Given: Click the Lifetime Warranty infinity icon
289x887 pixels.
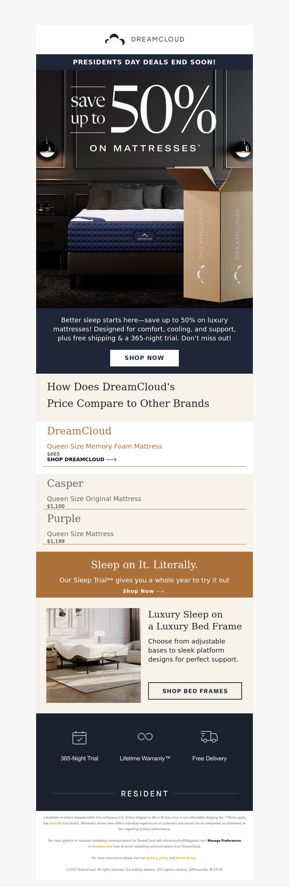Looking at the screenshot, I should (x=145, y=737).
